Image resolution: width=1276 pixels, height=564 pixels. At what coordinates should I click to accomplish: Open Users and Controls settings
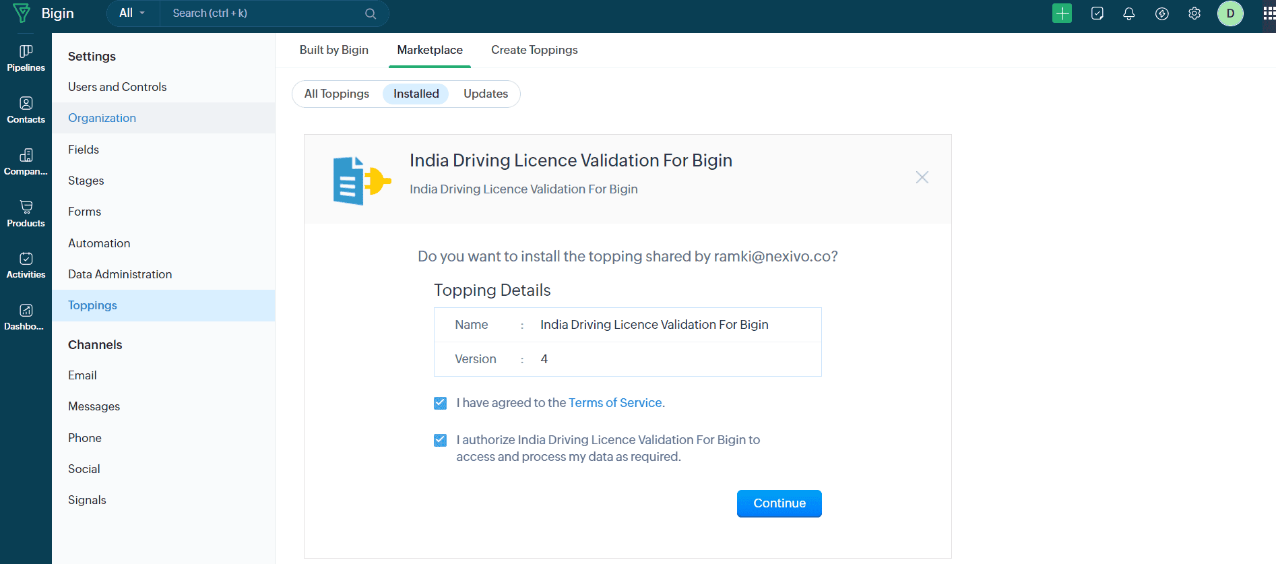tap(164, 87)
